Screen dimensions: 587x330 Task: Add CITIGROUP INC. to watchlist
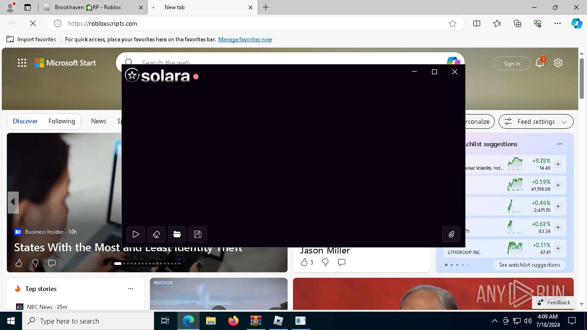pyautogui.click(x=558, y=248)
